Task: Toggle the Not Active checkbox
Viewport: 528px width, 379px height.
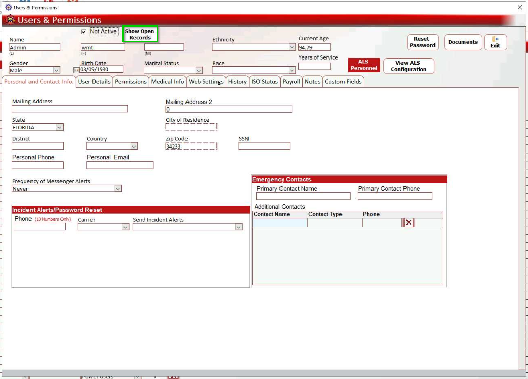Action: point(84,32)
